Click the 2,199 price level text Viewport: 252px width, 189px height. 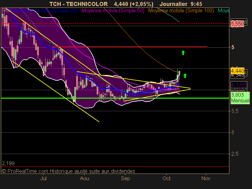coord(8,163)
